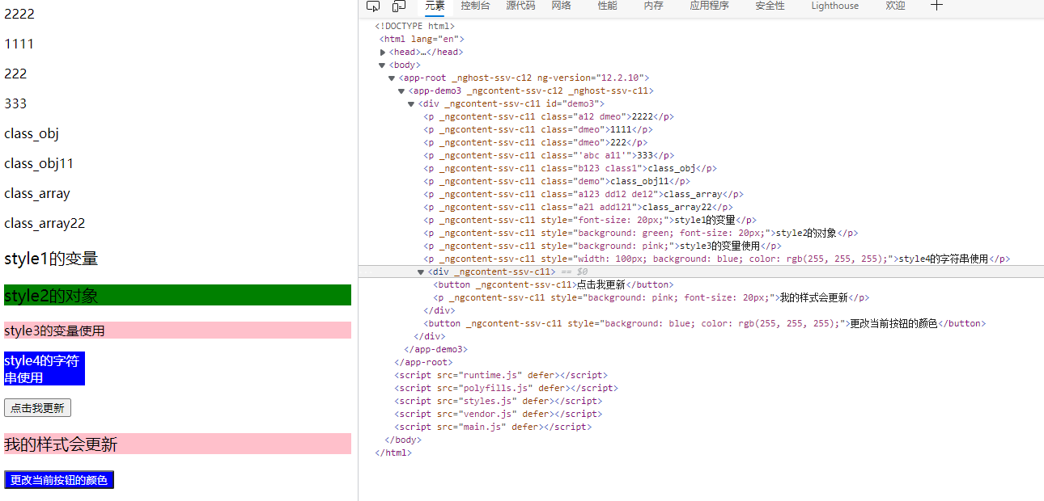Collapse the app-root node

click(x=393, y=78)
